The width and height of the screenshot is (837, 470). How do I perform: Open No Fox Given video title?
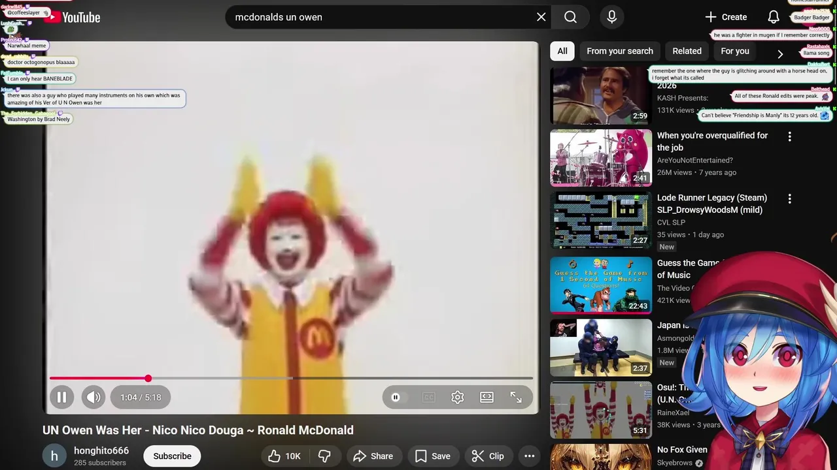click(682, 450)
